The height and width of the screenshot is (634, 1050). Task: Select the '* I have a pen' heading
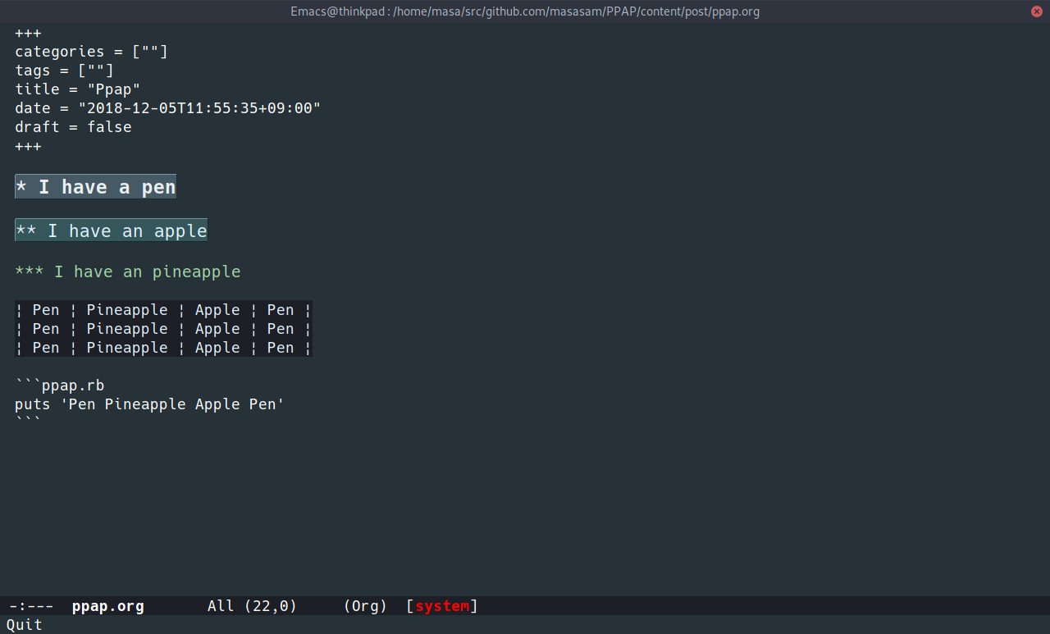pyautogui.click(x=95, y=187)
